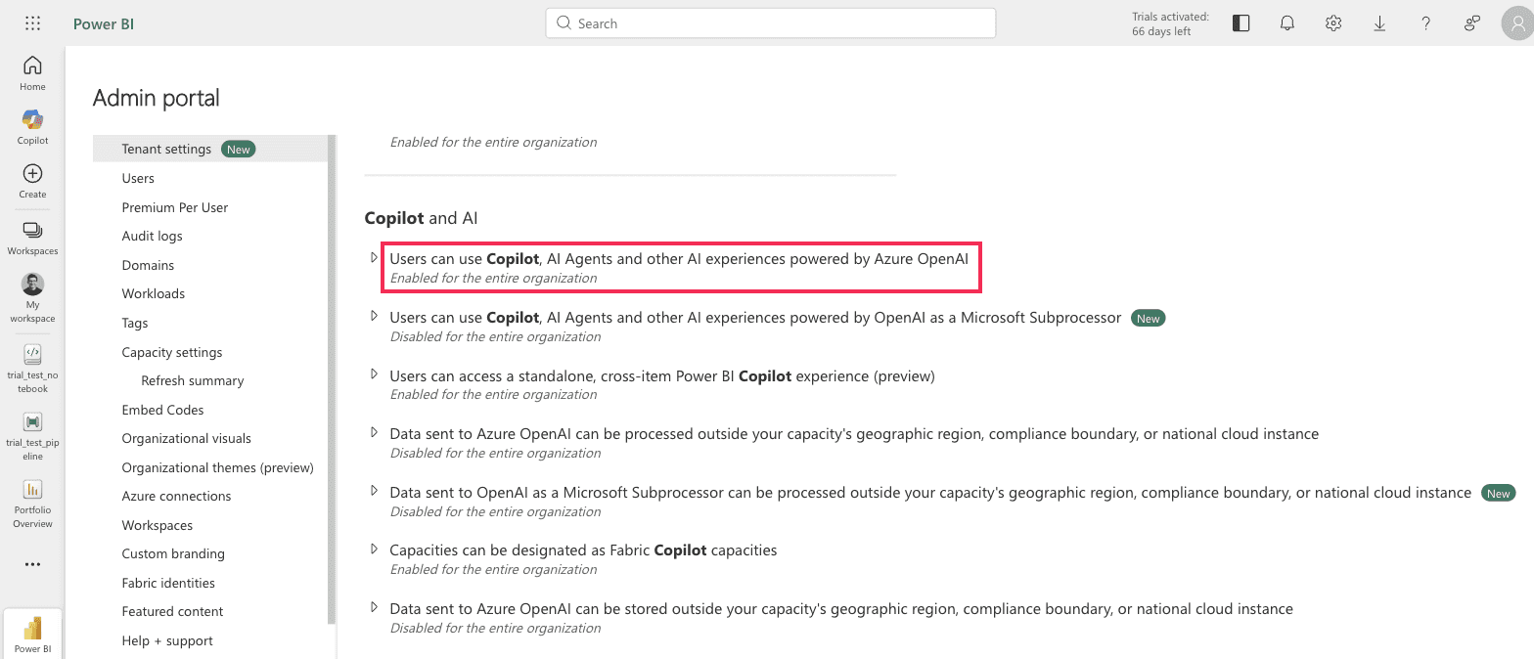This screenshot has height=659, width=1534.
Task: Click the Power BI title link
Action: pyautogui.click(x=104, y=23)
